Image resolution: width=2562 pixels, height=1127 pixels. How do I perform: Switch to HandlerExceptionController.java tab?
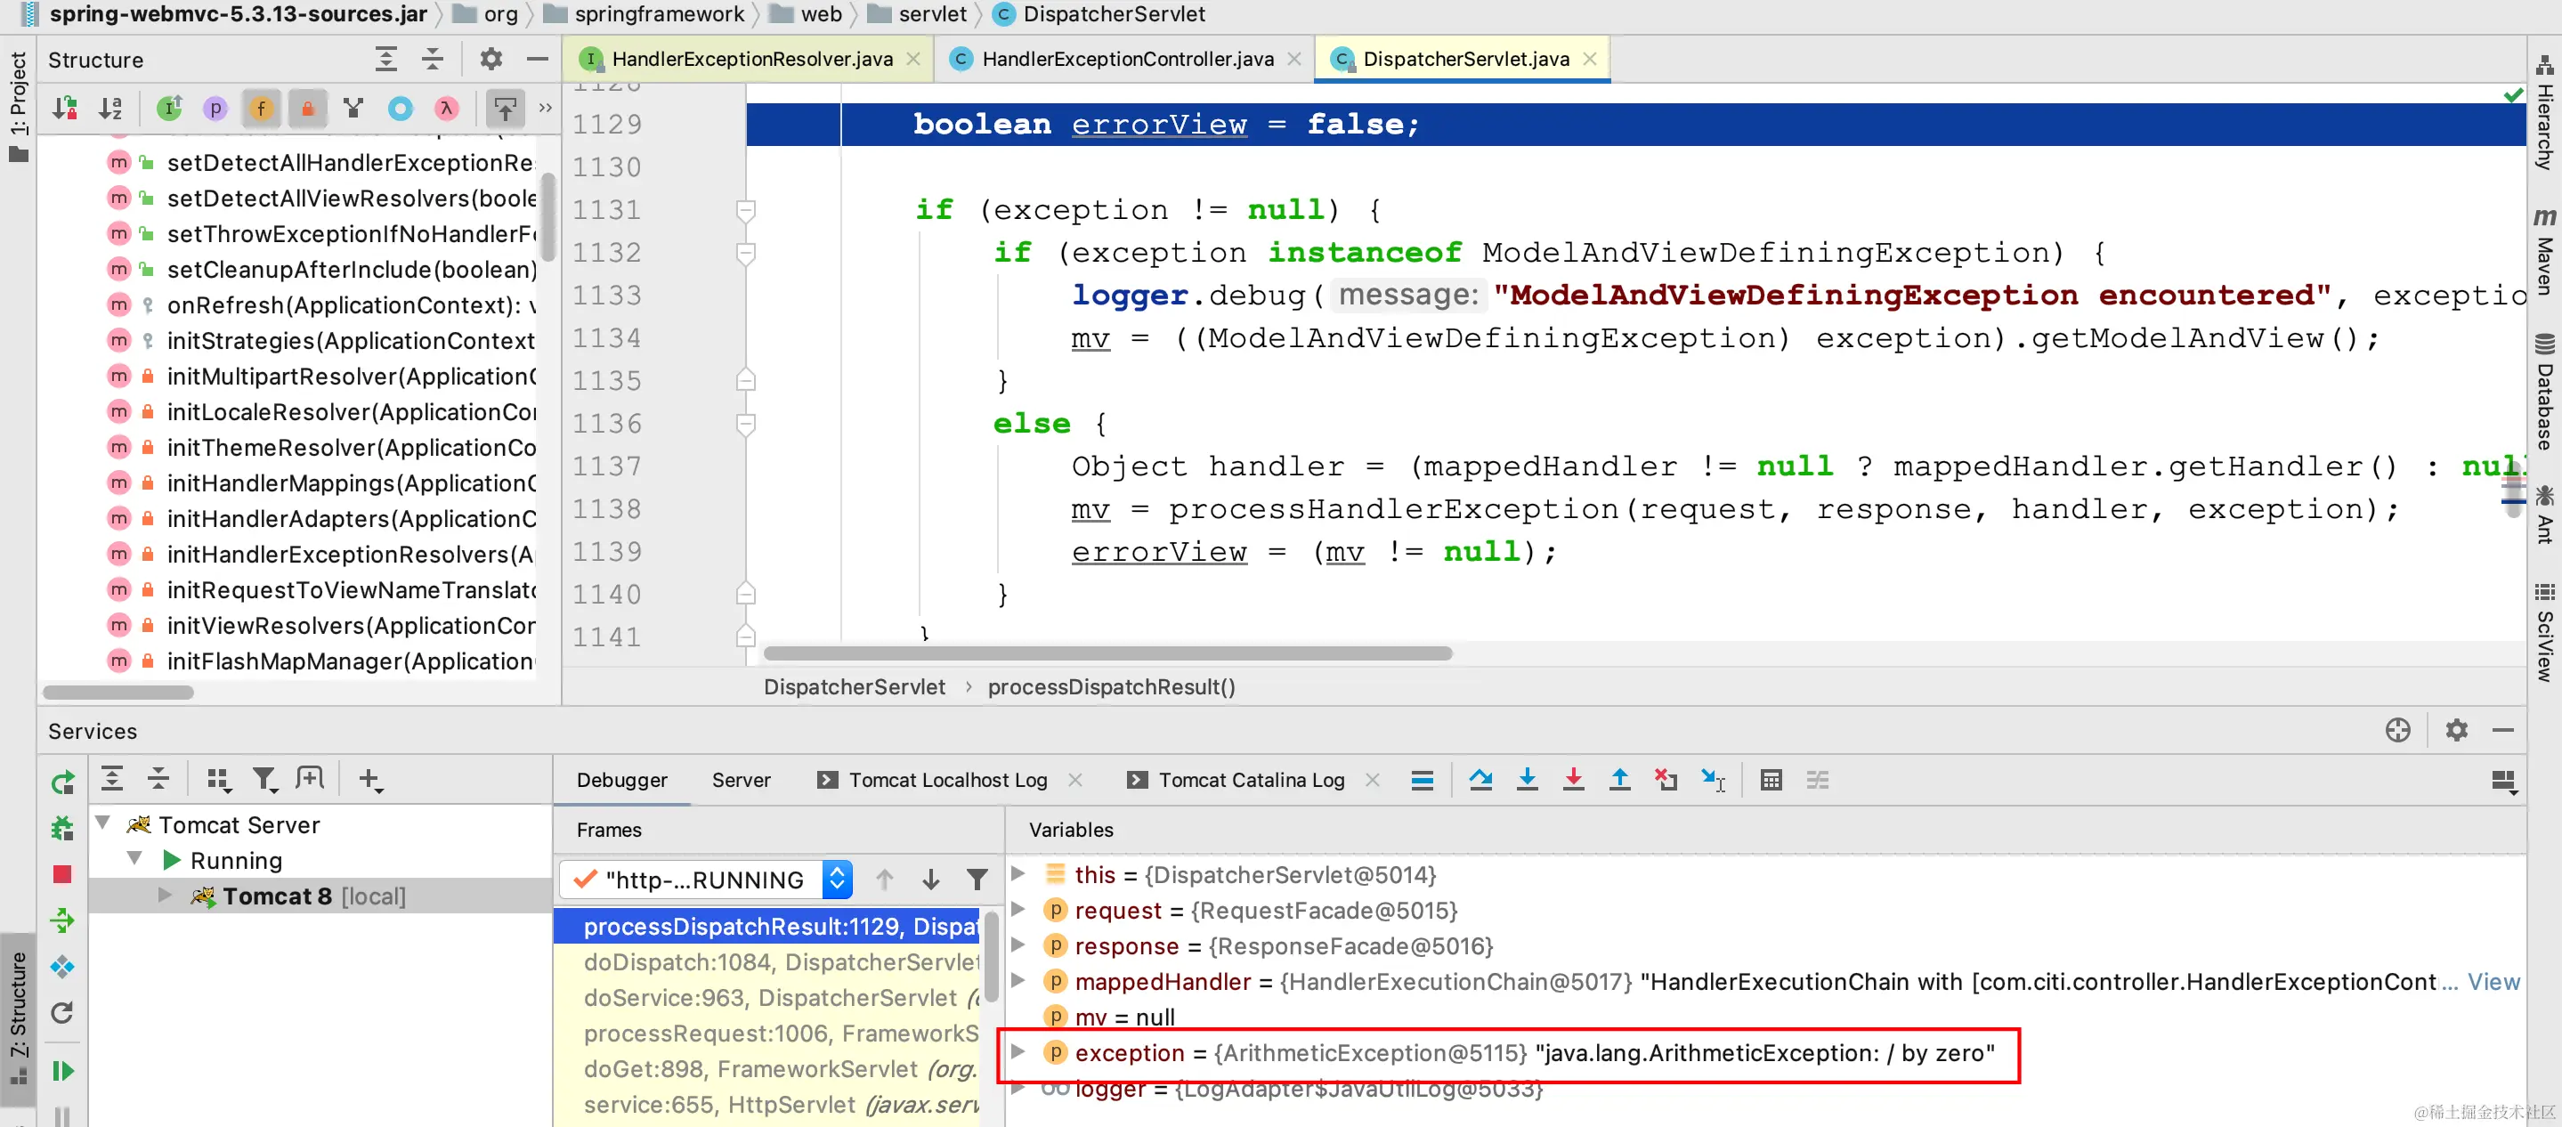pyautogui.click(x=1126, y=59)
